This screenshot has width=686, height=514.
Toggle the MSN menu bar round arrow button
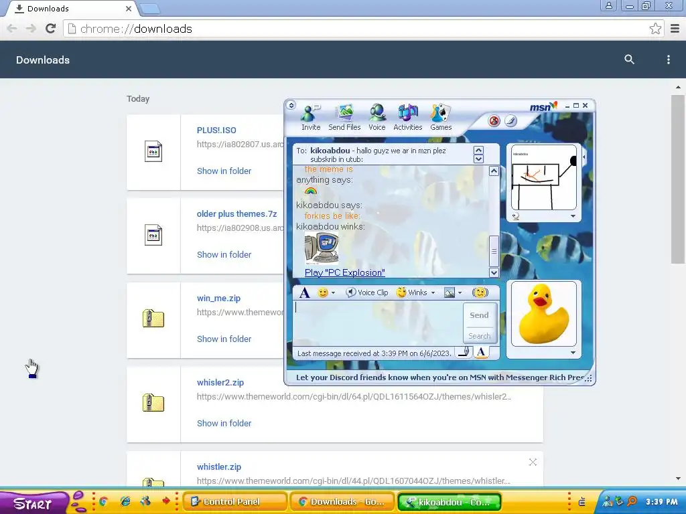tap(291, 105)
